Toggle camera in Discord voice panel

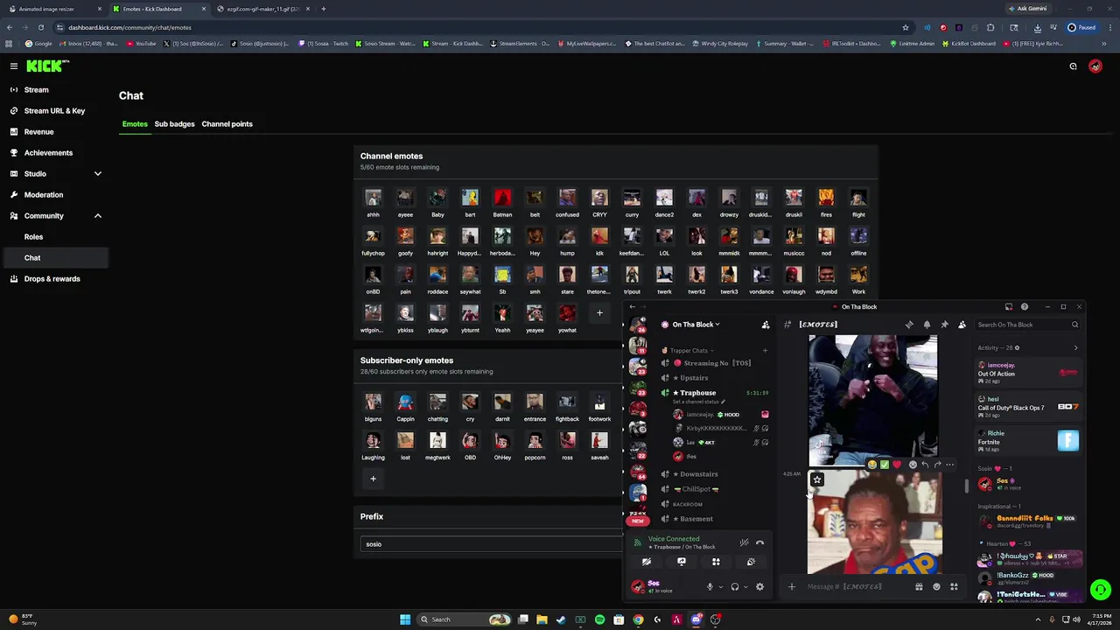647,562
